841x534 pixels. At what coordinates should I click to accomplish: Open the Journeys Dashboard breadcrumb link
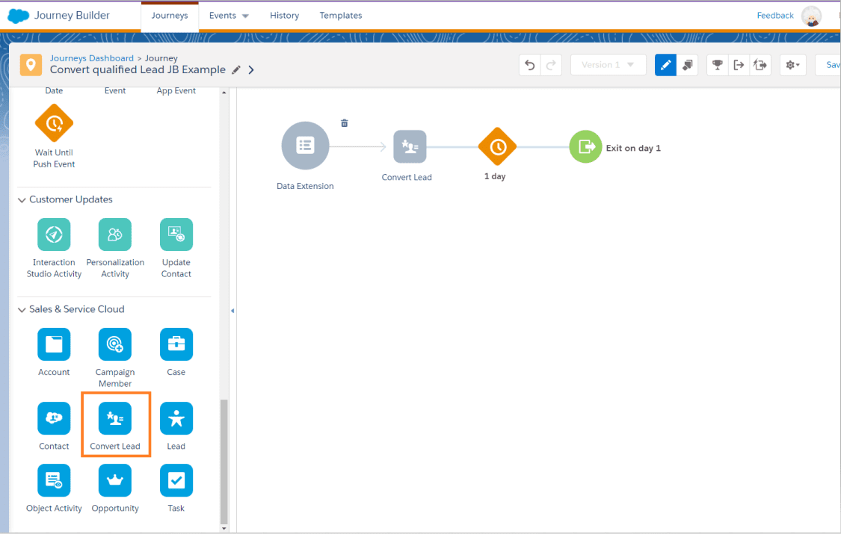click(x=91, y=58)
